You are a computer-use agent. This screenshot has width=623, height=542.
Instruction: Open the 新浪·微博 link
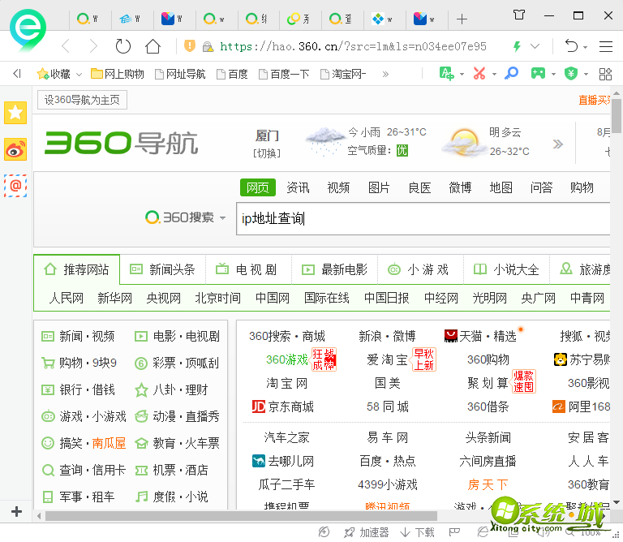388,336
